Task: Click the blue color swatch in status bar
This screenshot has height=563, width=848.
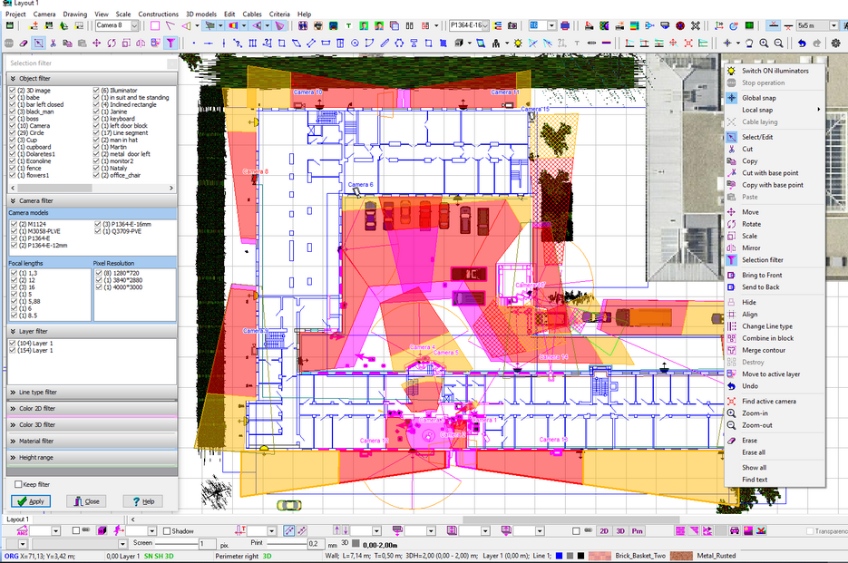Action: coord(560,556)
